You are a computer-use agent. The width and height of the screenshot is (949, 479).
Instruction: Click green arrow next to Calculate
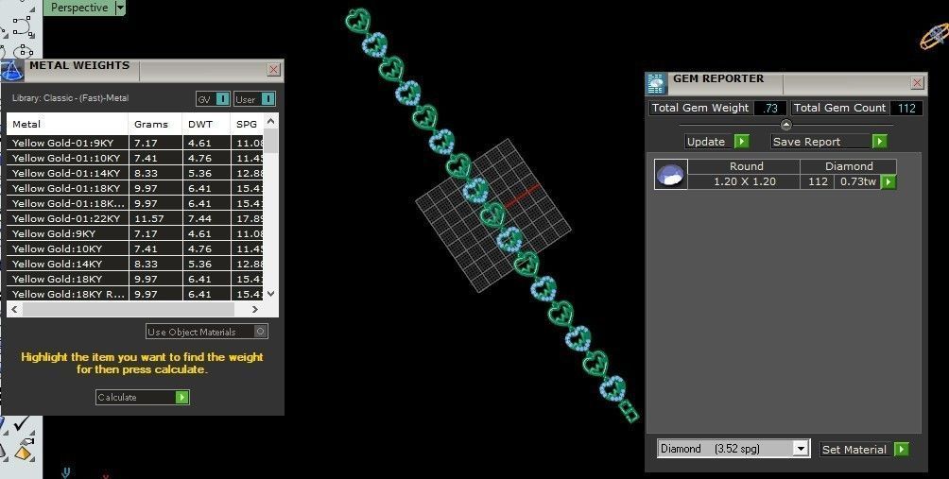181,398
